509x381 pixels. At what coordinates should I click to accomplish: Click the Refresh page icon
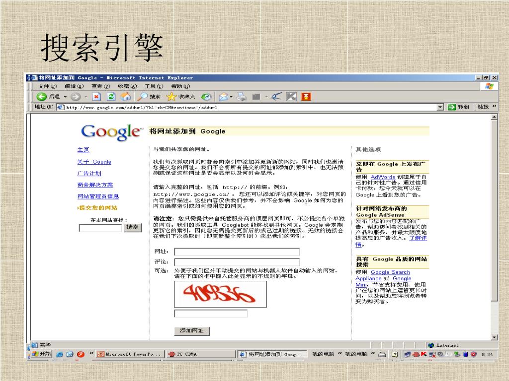click(111, 97)
